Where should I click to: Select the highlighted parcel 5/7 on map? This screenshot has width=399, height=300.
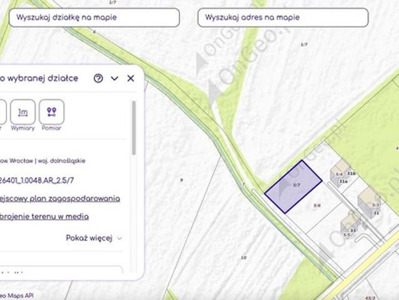293,187
